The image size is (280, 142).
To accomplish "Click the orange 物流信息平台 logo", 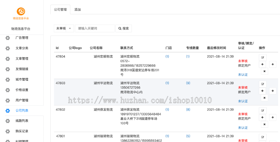I will pyautogui.click(x=21, y=13).
